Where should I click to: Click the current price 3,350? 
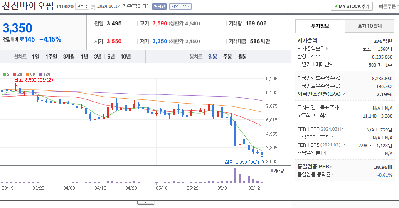(17, 28)
